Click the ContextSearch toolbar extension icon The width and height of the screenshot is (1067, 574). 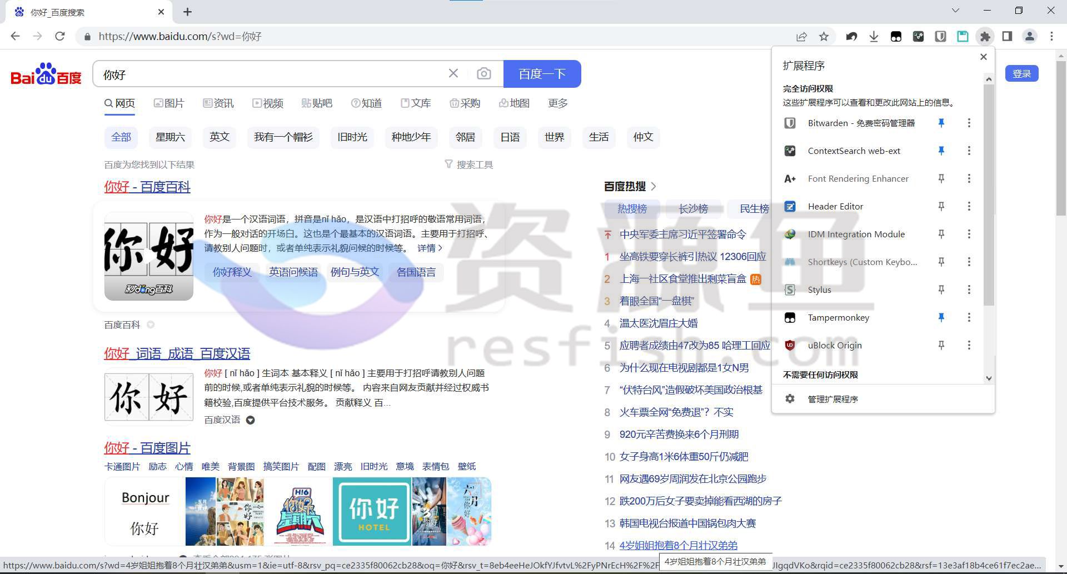click(918, 37)
